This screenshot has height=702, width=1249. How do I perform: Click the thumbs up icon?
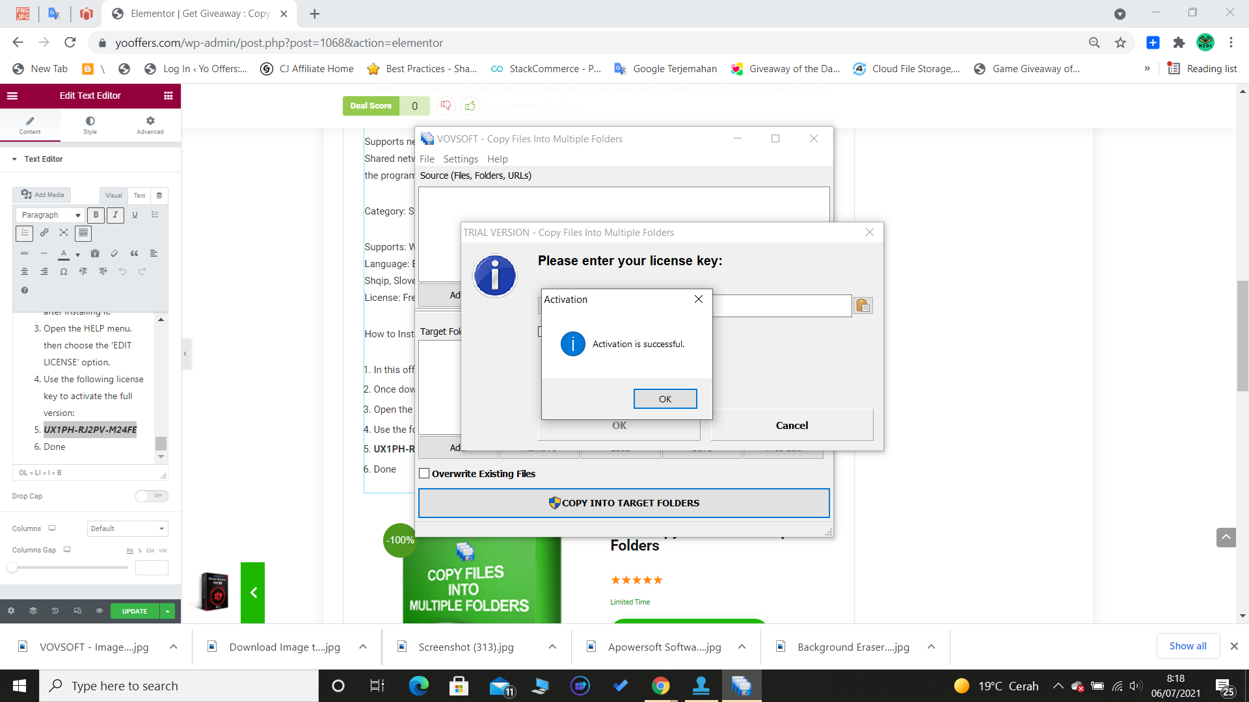tap(470, 105)
